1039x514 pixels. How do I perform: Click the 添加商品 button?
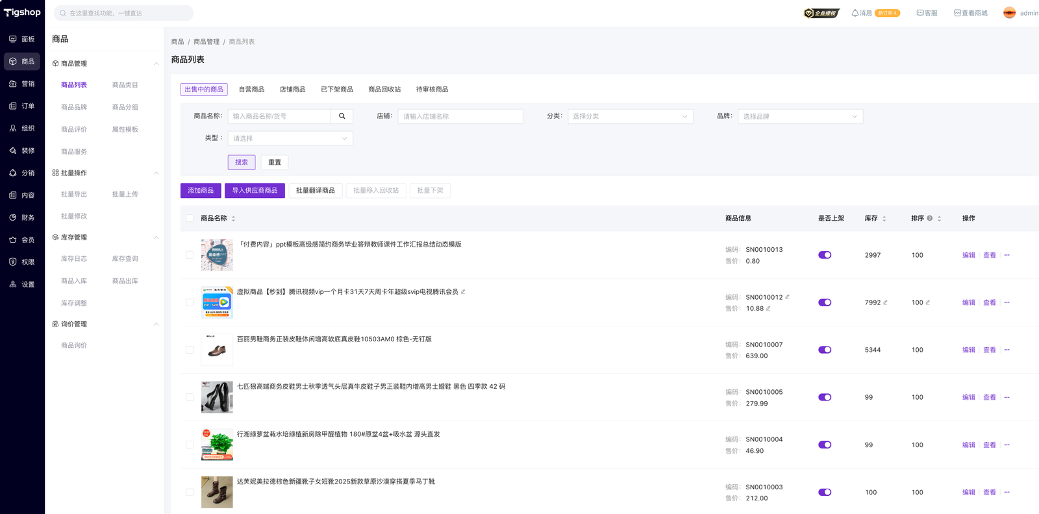point(201,191)
